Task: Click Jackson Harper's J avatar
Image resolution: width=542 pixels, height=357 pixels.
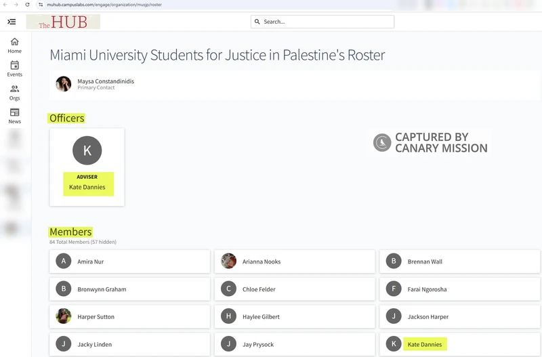Action: (394, 316)
